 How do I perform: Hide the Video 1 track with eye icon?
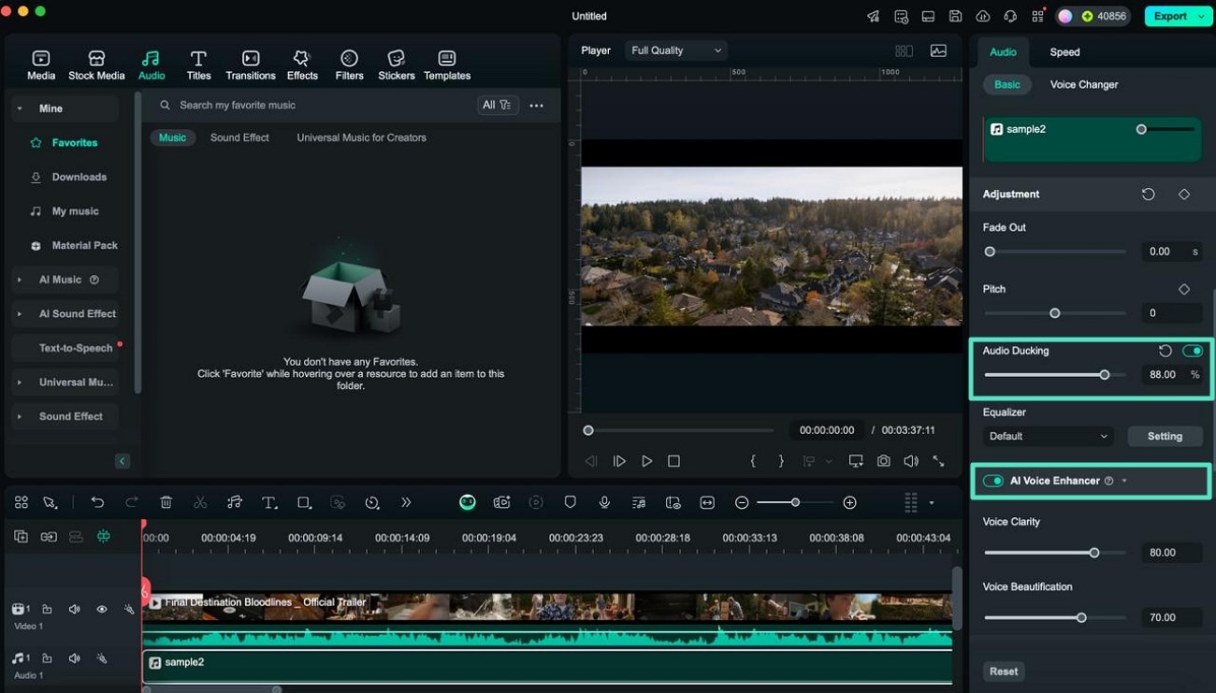101,609
